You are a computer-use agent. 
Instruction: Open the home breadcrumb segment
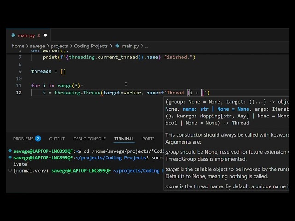click(x=18, y=46)
